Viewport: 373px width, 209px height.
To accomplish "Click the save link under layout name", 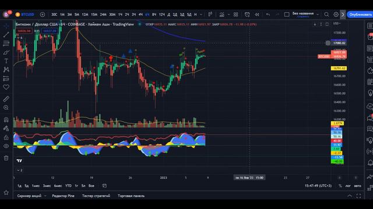I will [303, 17].
